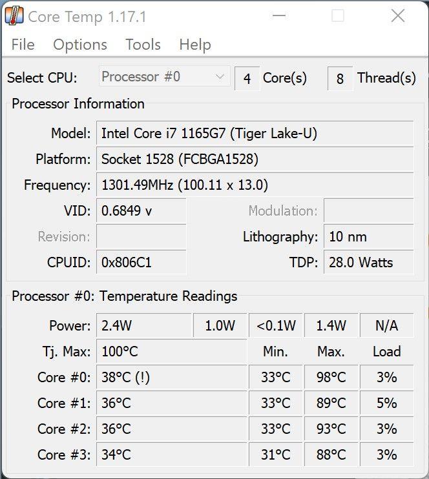
Task: Click the Core Temp thermometer app icon
Action: tap(14, 15)
